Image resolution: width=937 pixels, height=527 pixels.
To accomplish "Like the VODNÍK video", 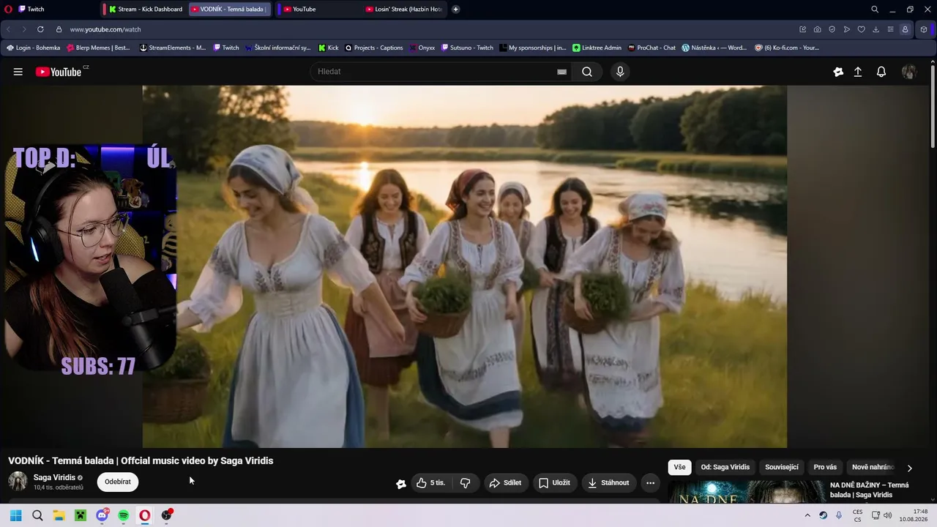I will (x=430, y=483).
